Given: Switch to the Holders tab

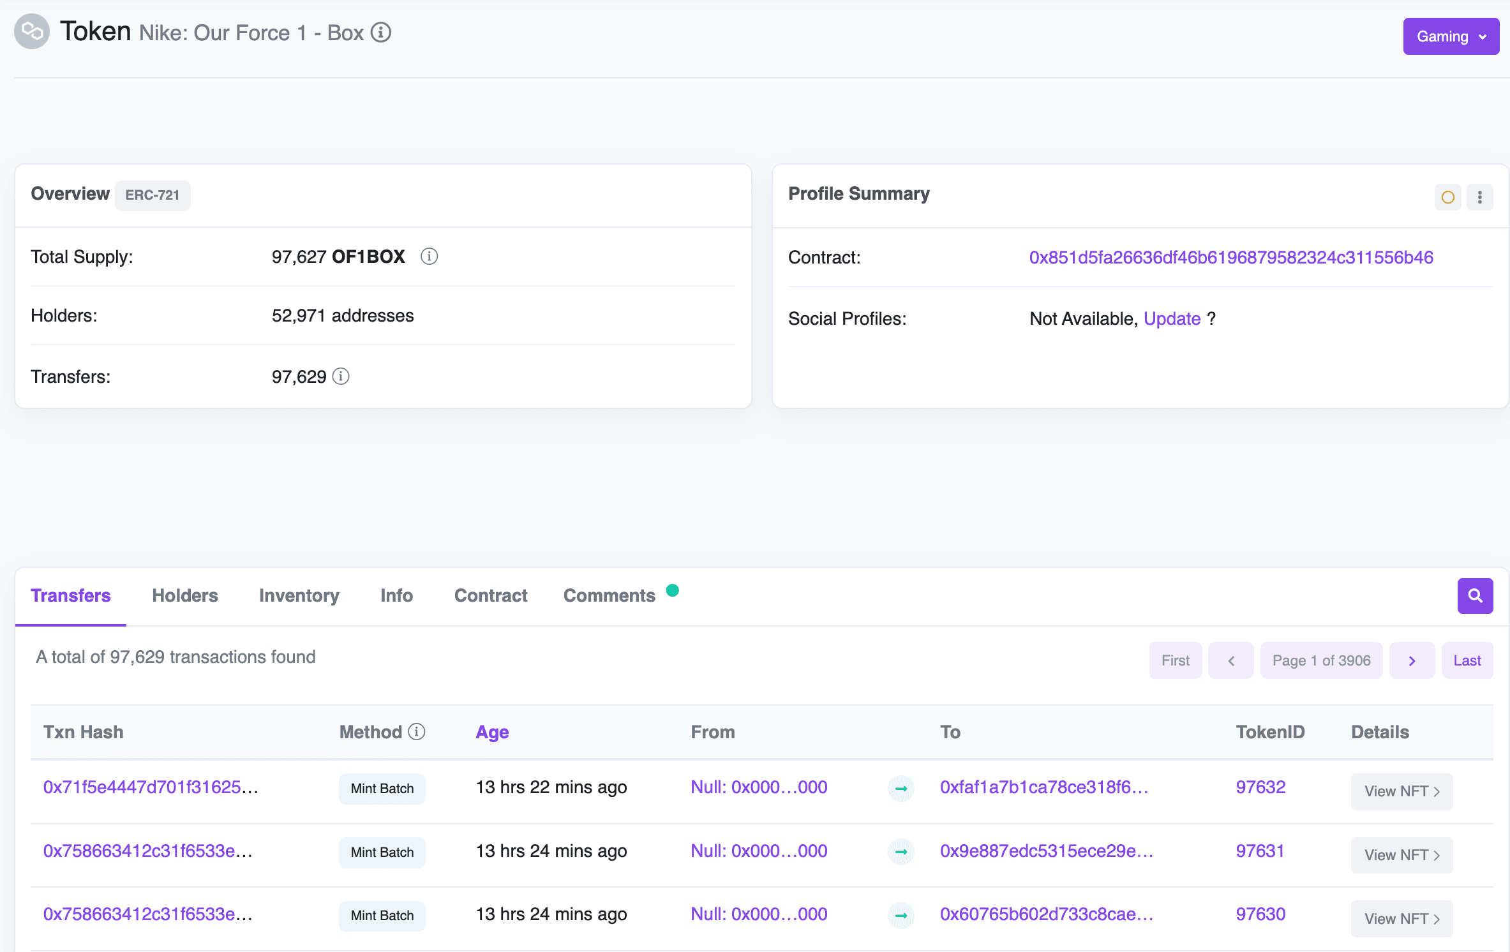Looking at the screenshot, I should [x=185, y=595].
